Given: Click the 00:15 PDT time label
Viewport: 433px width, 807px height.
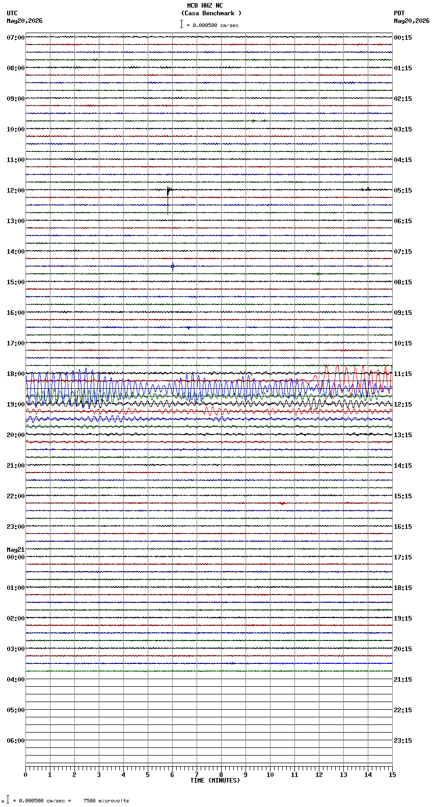Looking at the screenshot, I should (403, 38).
